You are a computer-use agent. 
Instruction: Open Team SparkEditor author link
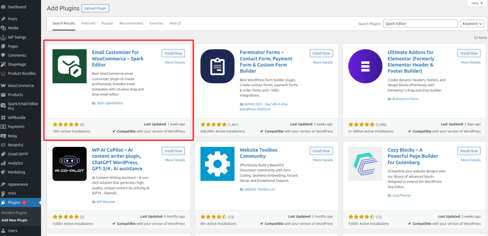(110, 103)
